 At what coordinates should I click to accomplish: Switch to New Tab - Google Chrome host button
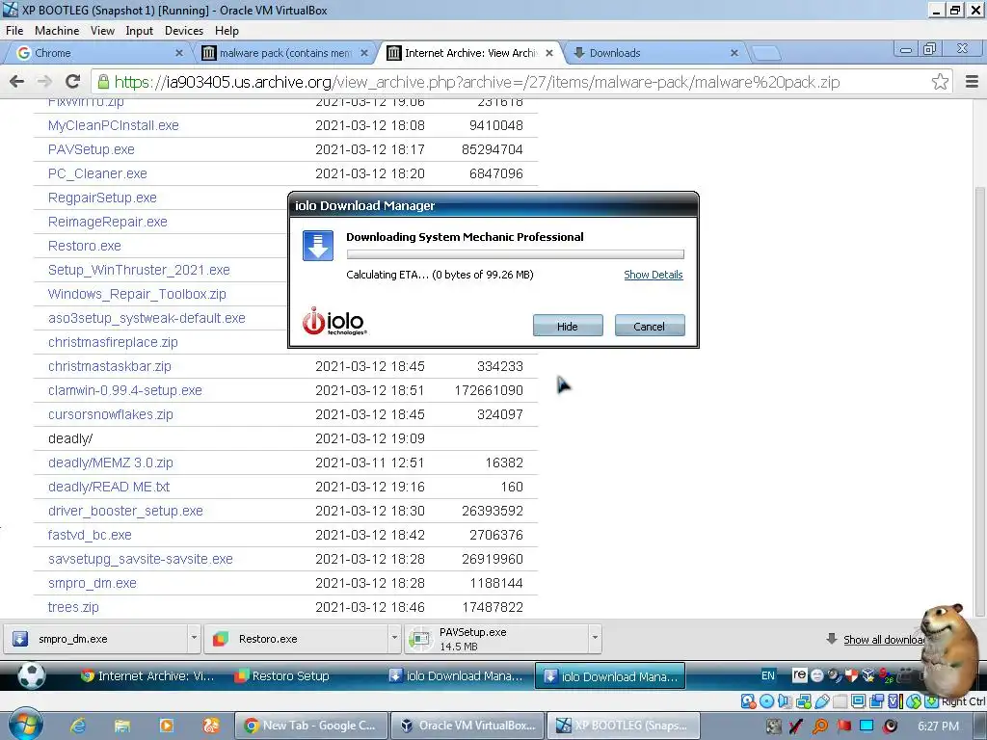310,726
